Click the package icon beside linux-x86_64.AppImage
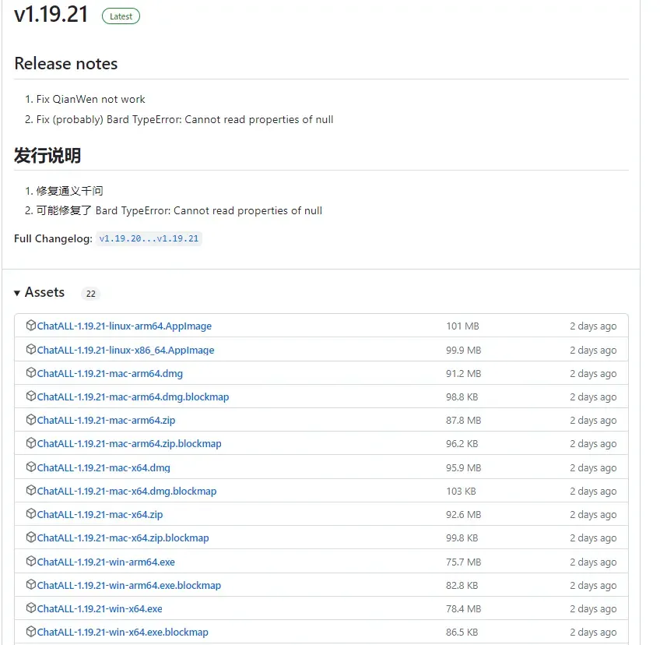Image resolution: width=660 pixels, height=645 pixels. tap(30, 349)
